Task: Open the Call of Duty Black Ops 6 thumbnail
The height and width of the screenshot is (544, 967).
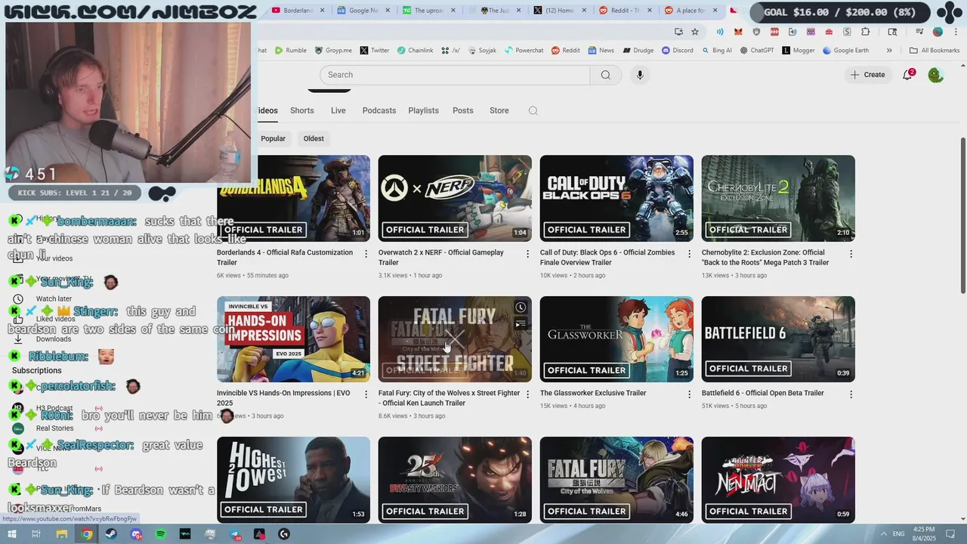Action: click(x=616, y=199)
